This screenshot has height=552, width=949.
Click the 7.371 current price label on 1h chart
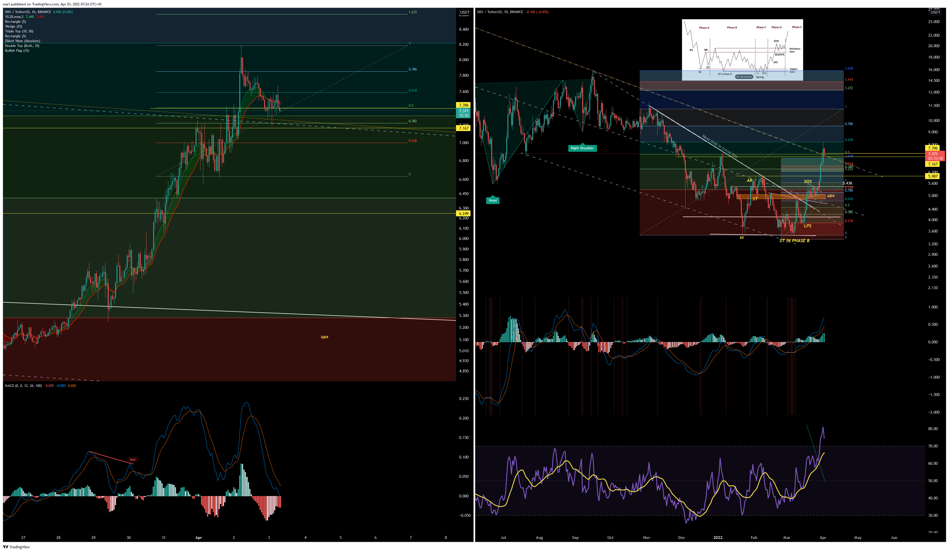click(463, 113)
